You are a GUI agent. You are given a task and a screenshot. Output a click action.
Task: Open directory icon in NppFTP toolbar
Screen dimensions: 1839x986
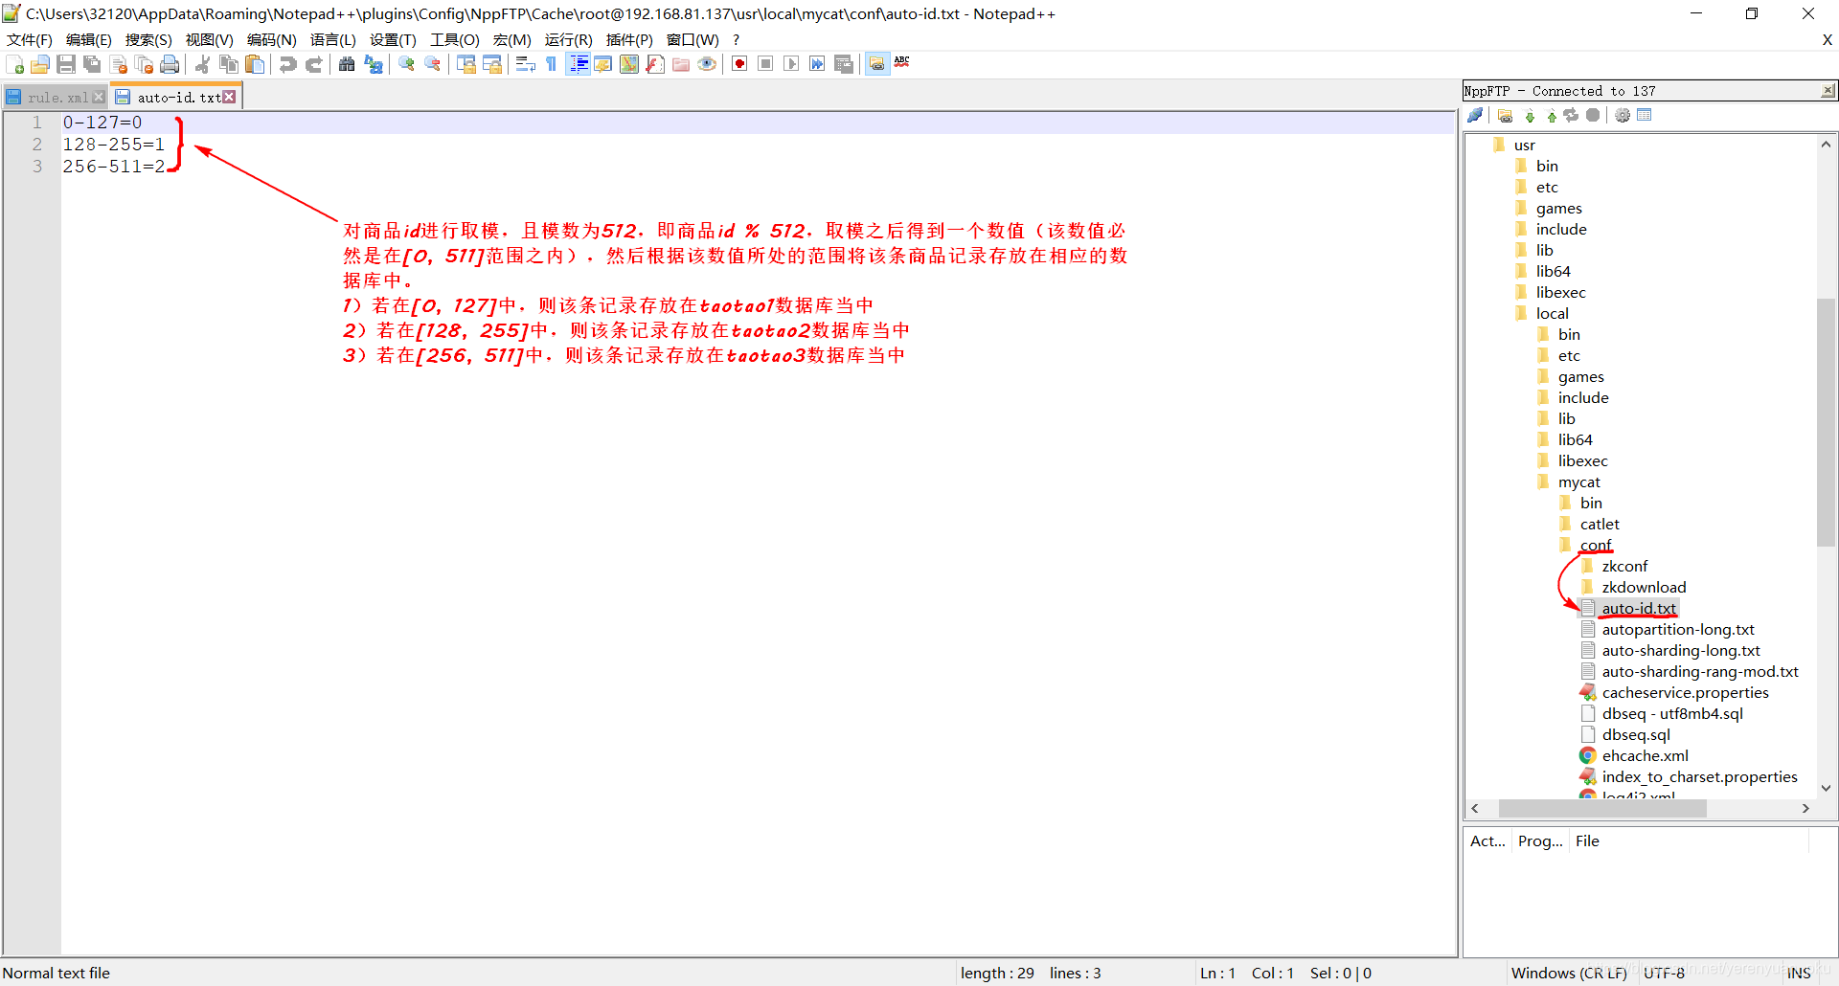pos(1506,116)
